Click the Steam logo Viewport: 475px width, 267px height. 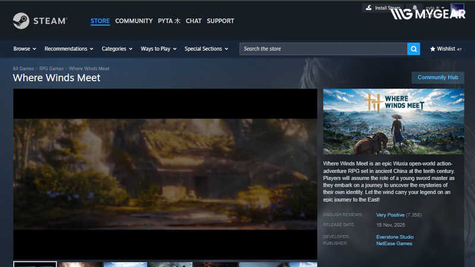tap(40, 21)
